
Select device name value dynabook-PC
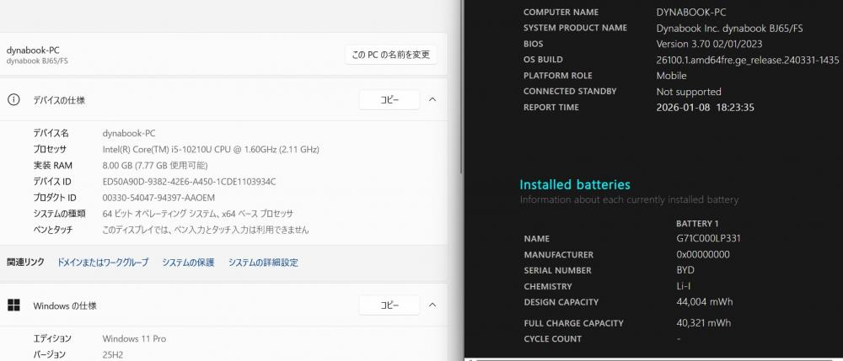point(129,133)
